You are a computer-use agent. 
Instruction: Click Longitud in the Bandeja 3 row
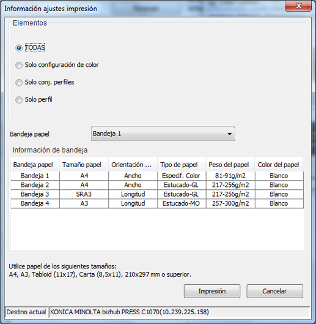coord(133,194)
